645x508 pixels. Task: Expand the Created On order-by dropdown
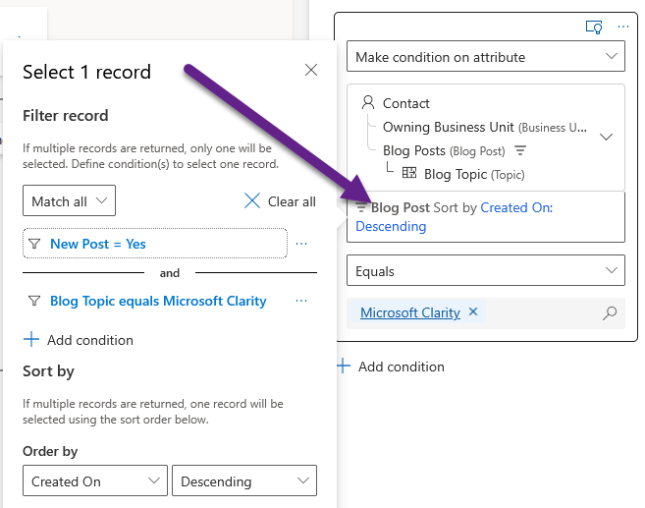pyautogui.click(x=94, y=481)
